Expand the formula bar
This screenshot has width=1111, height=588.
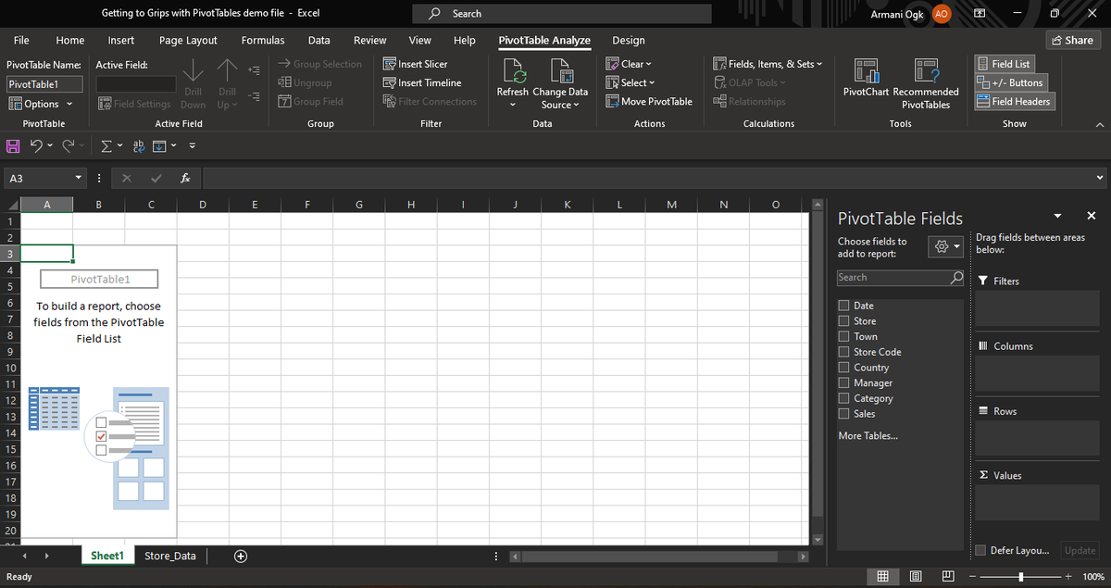click(1100, 177)
